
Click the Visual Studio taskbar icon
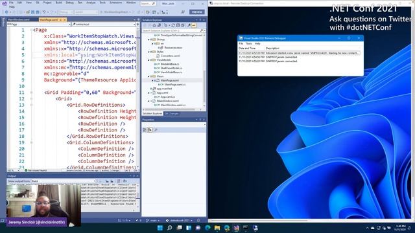[x=236, y=228]
